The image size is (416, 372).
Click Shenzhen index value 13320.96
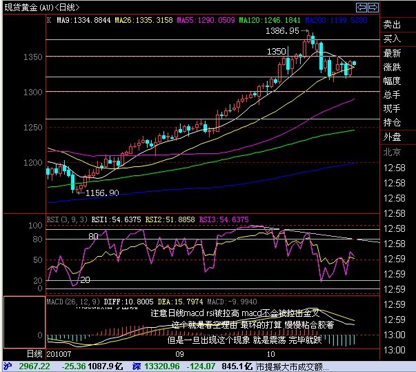coord(161,366)
